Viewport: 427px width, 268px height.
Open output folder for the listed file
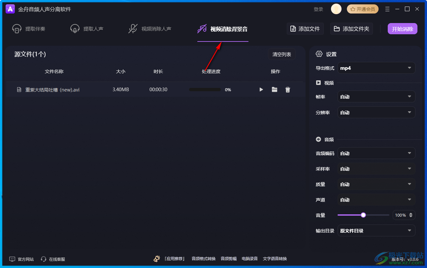pos(274,90)
